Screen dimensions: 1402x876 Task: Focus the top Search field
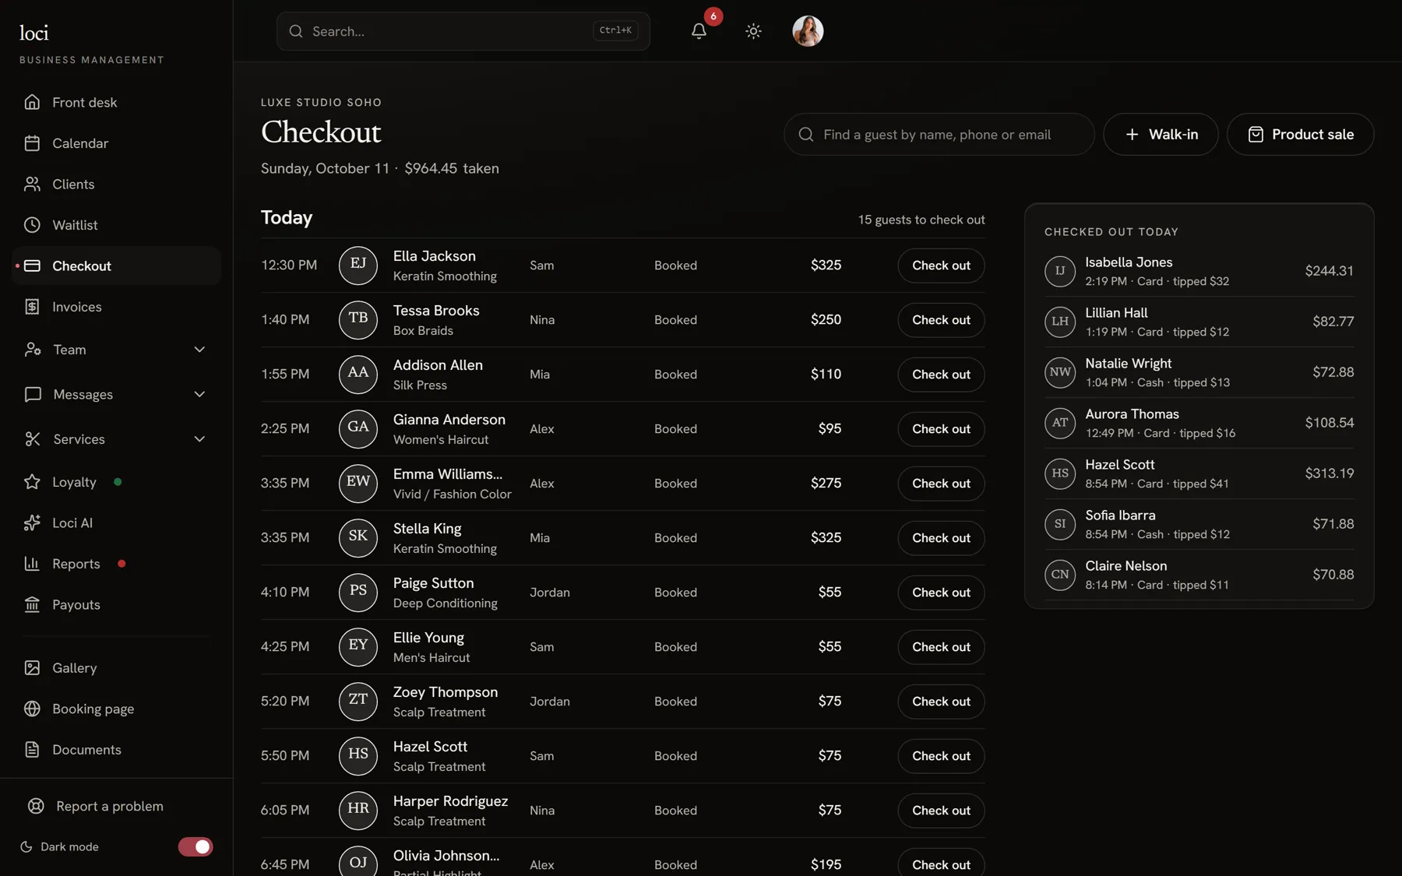[x=463, y=31]
